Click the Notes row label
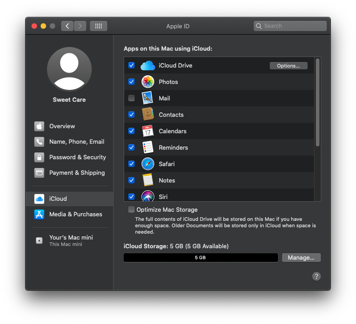Image resolution: width=356 pixels, height=324 pixels. [x=167, y=181]
